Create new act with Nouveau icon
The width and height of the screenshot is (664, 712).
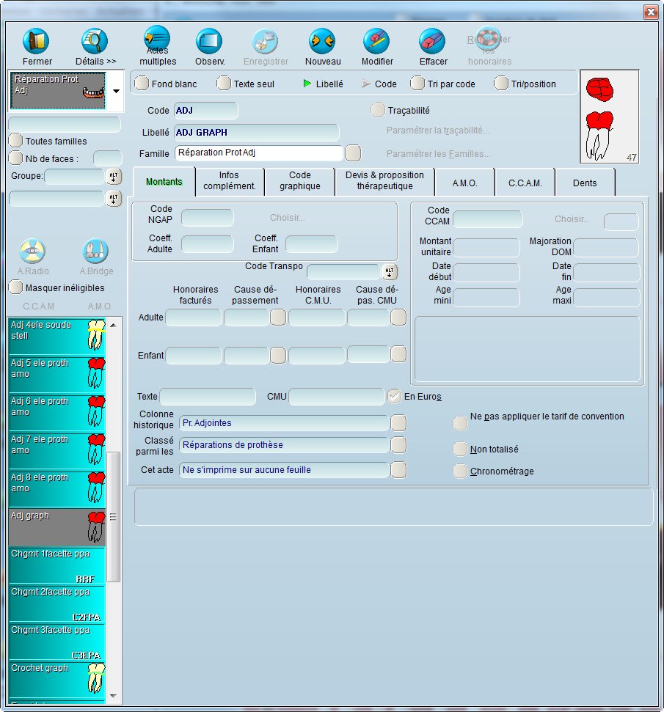point(323,41)
